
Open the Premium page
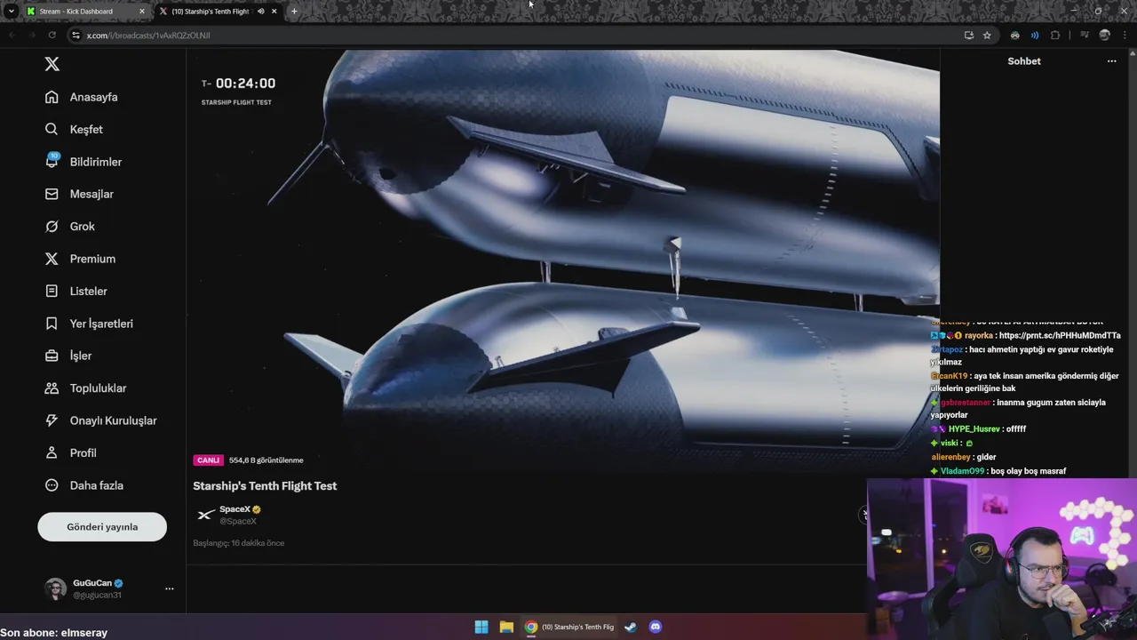pos(92,259)
